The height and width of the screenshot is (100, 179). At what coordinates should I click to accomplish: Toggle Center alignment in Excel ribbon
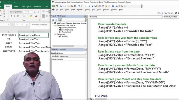47,16
